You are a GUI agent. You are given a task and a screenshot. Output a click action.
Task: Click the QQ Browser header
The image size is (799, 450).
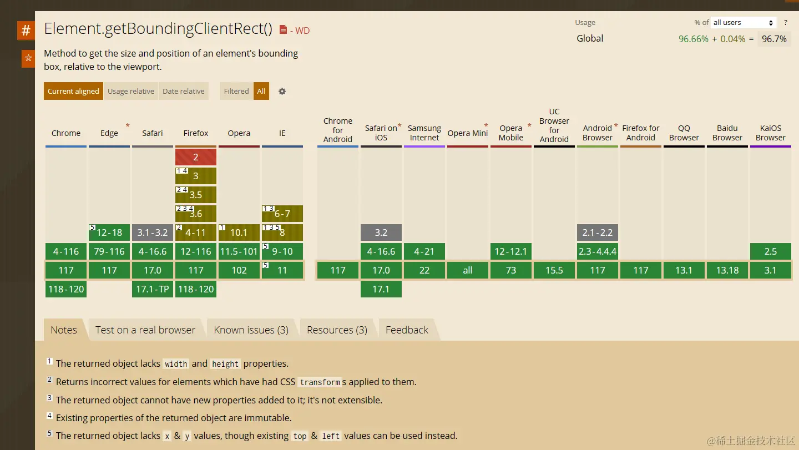[x=684, y=133]
